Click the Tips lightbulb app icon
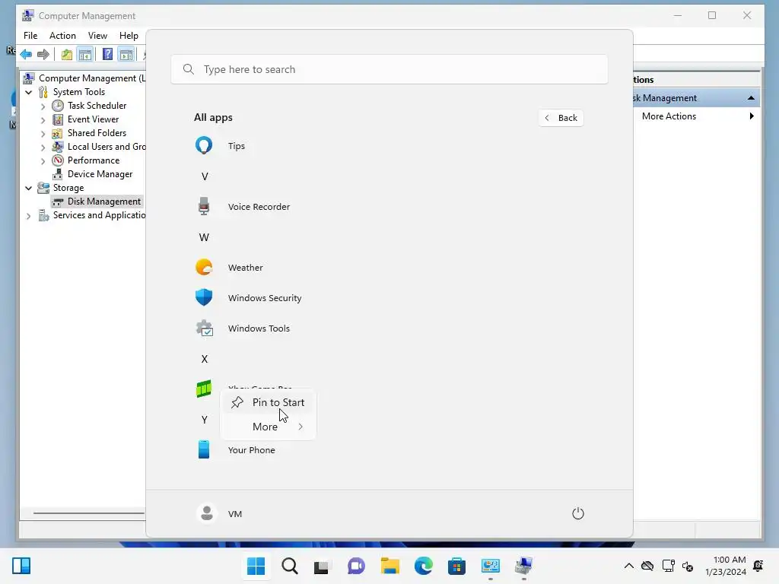This screenshot has width=779, height=584. tap(204, 145)
